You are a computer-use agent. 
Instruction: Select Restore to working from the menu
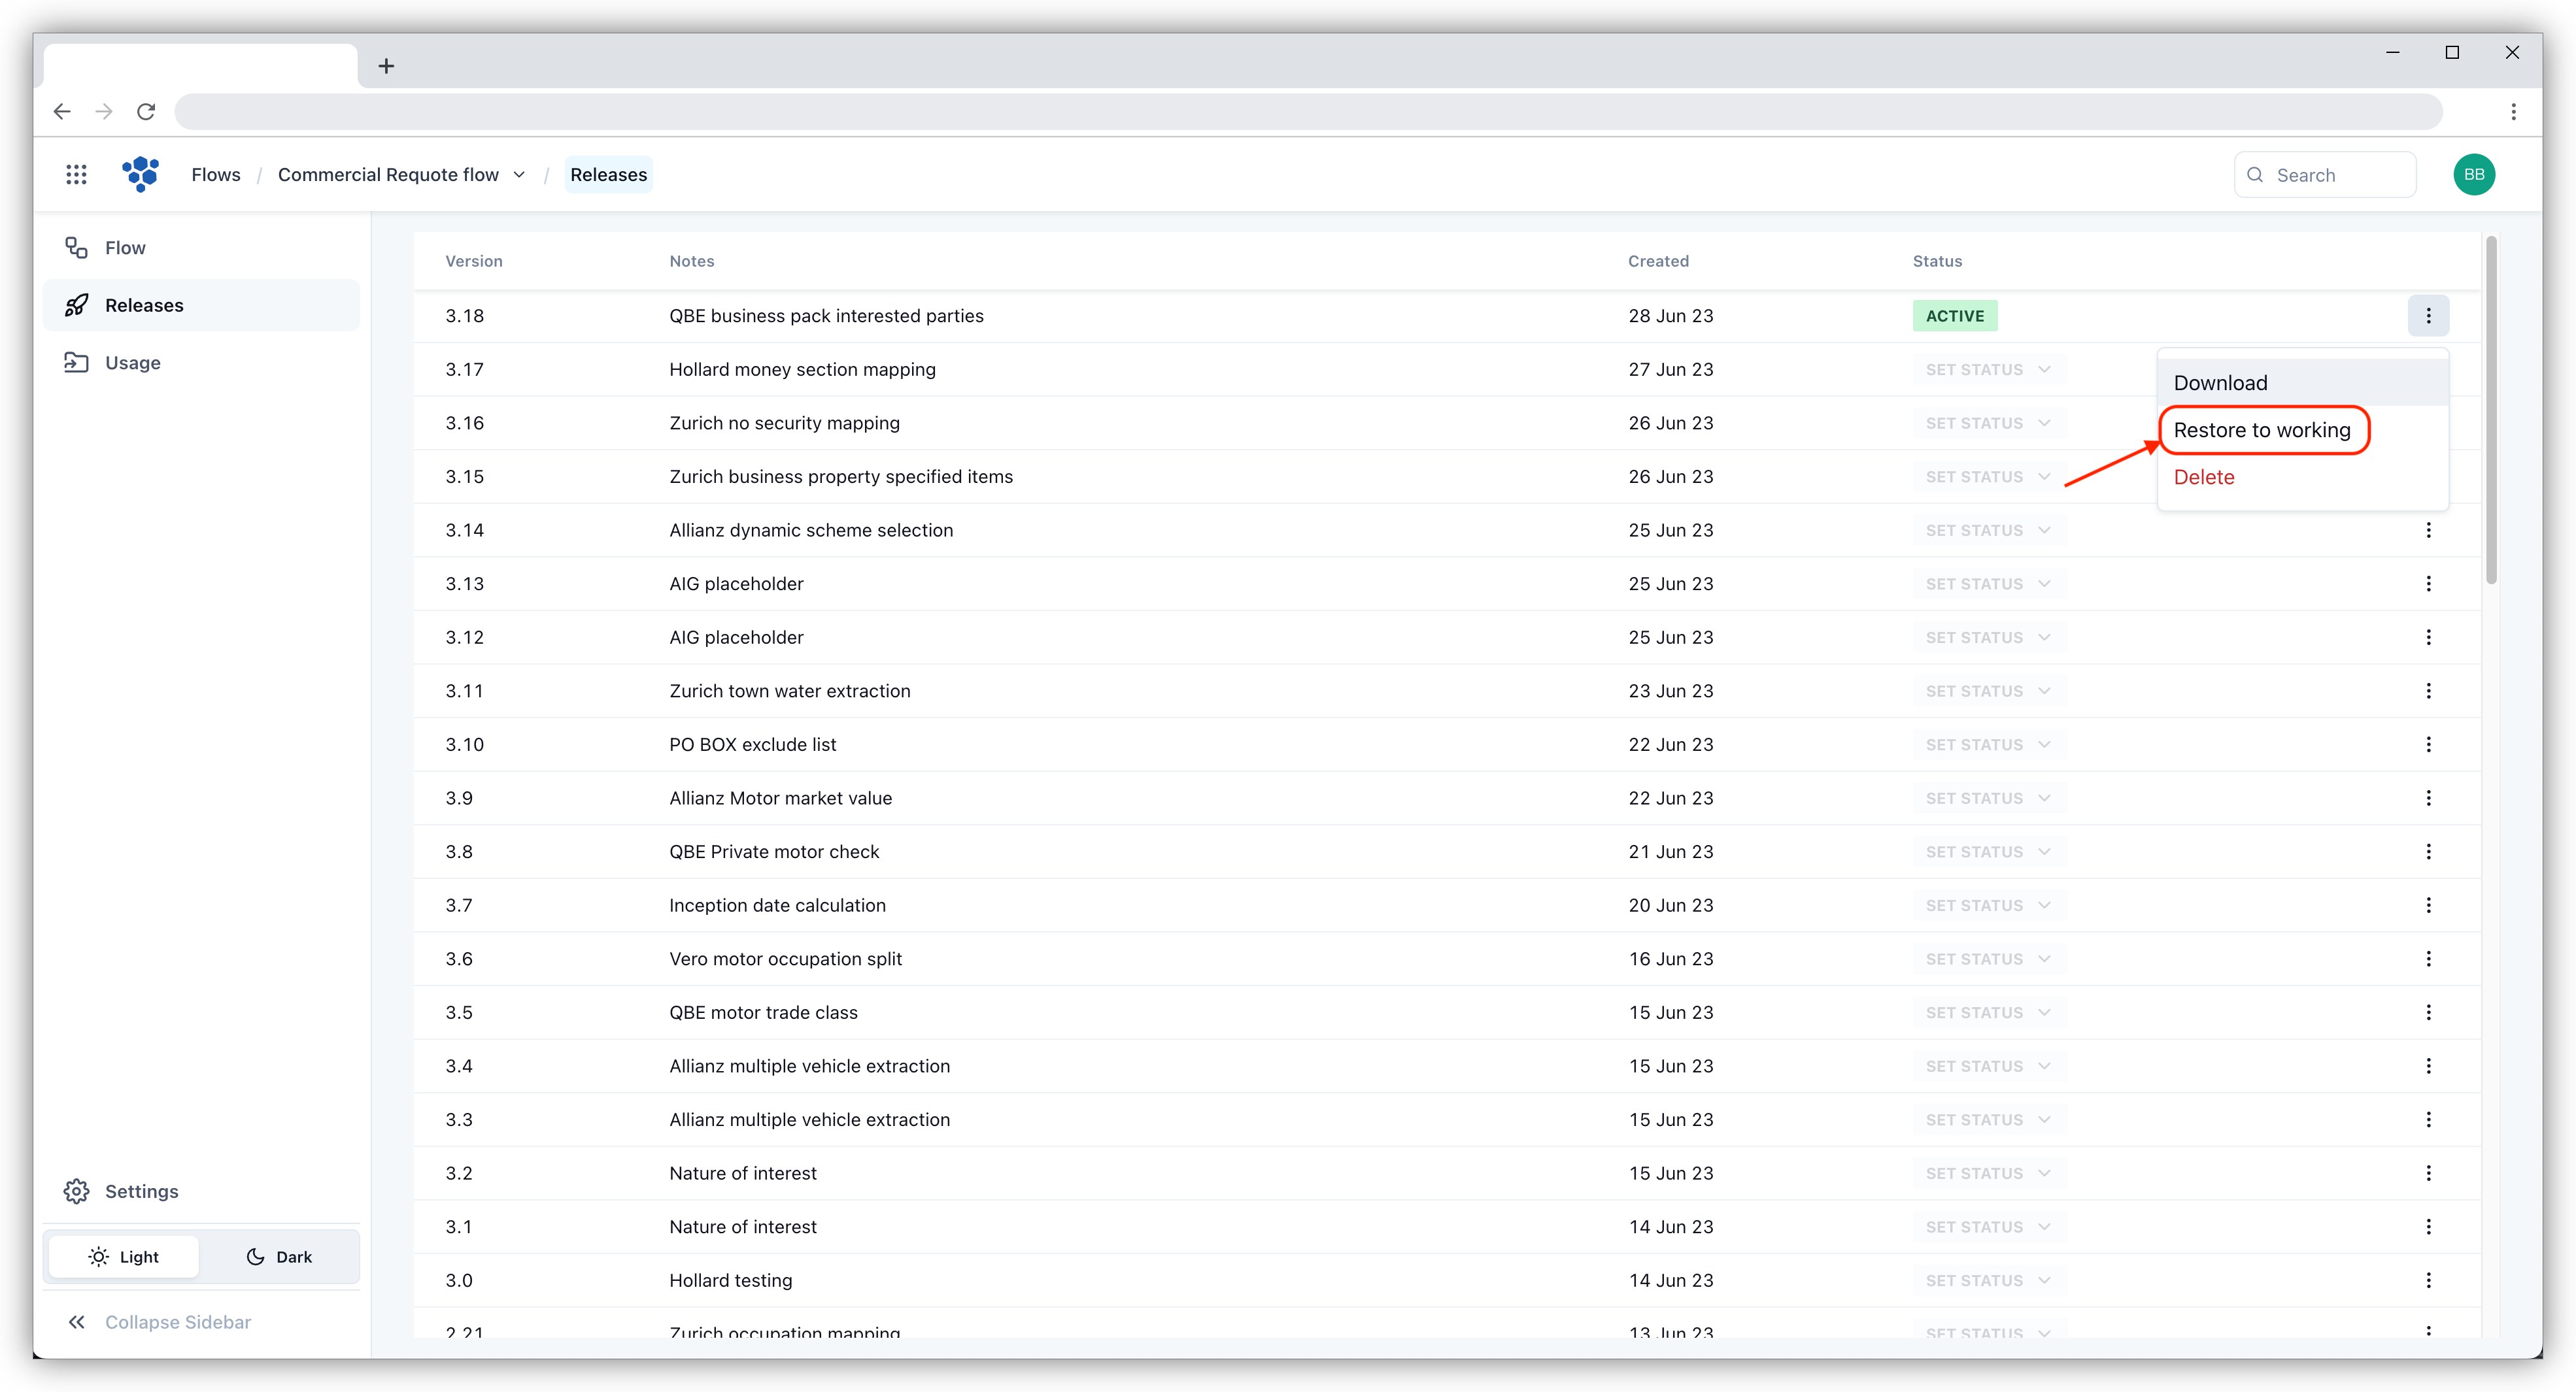point(2262,431)
